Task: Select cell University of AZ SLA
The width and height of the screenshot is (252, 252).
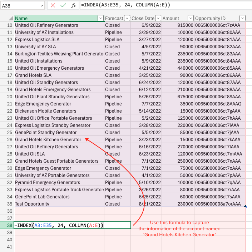Action: pos(59,46)
